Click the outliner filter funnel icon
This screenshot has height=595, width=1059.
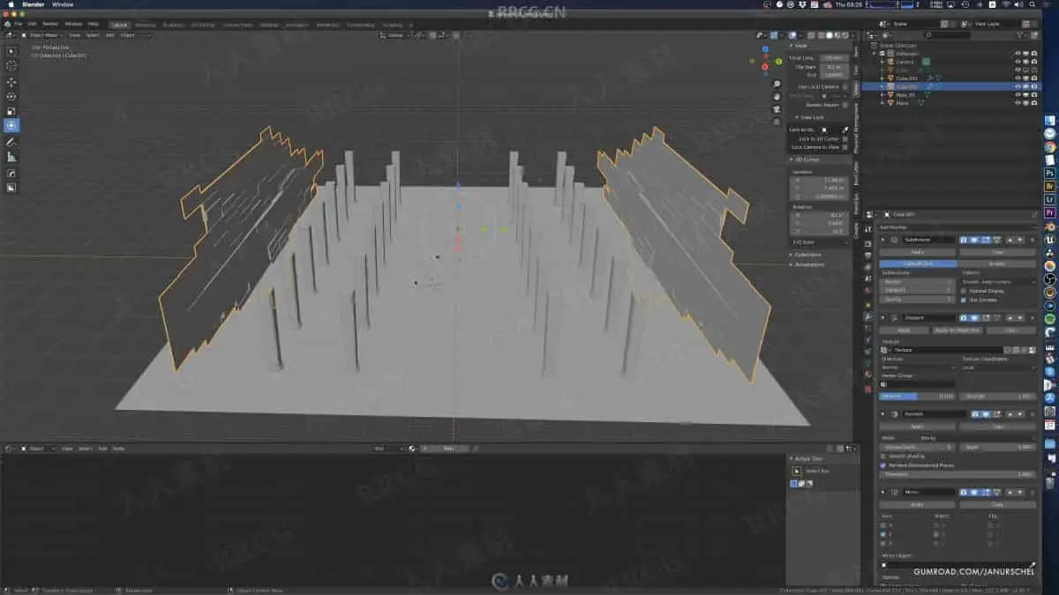[x=1020, y=35]
